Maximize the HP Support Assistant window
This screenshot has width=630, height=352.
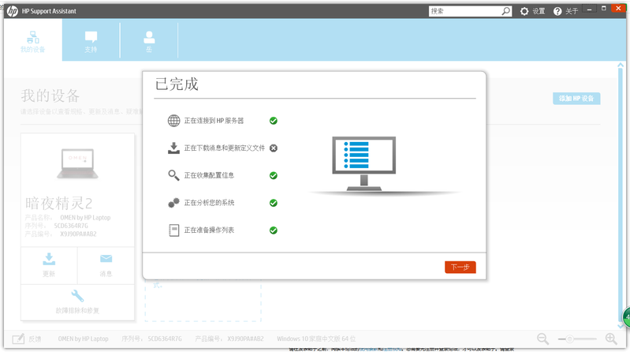point(603,9)
